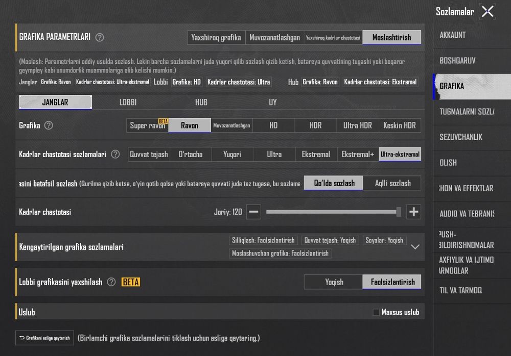Click Quvvat tejash: Yoqish tag
The width and height of the screenshot is (511, 356).
click(330, 241)
